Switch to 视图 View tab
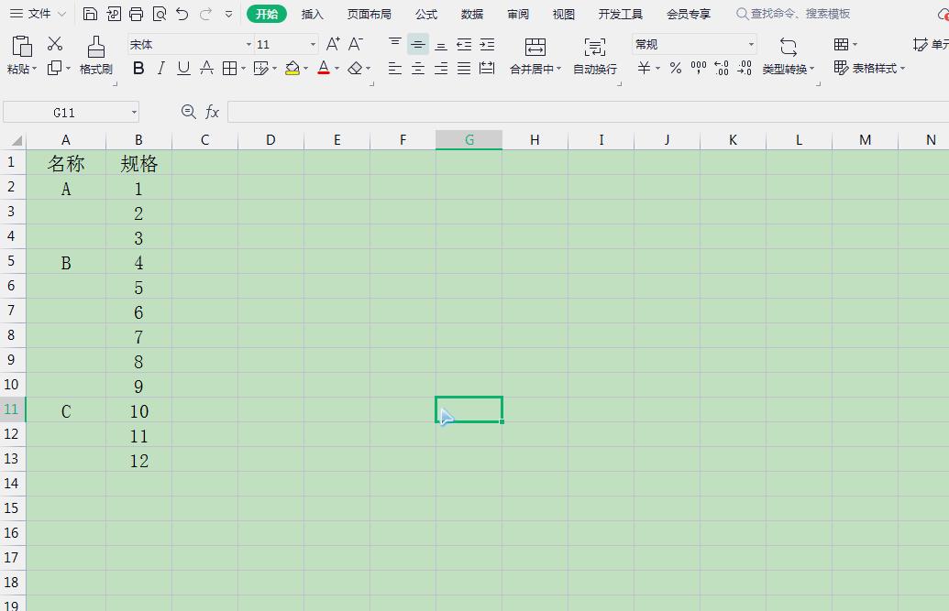949x611 pixels. pos(564,14)
